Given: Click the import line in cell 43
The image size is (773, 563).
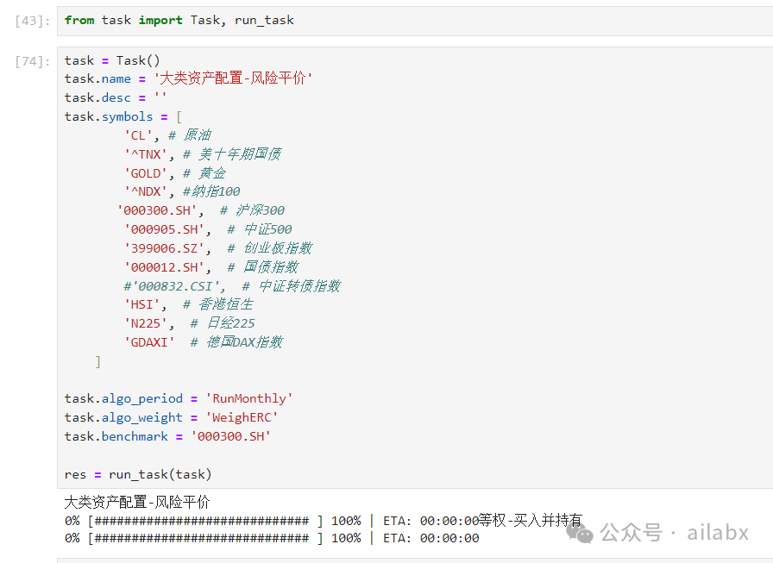Looking at the screenshot, I should point(179,20).
